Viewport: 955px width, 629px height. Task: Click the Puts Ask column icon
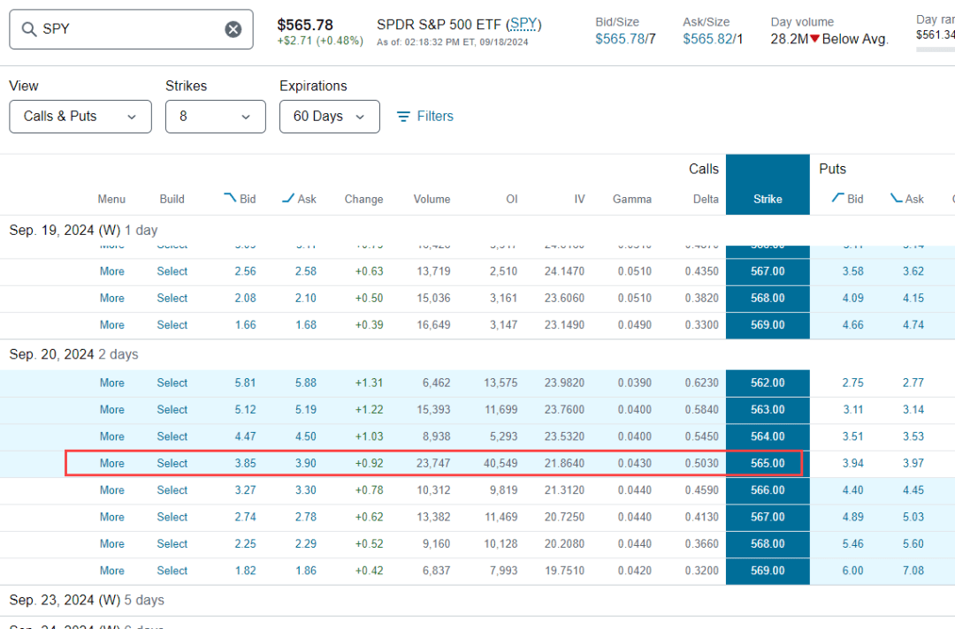(x=897, y=198)
